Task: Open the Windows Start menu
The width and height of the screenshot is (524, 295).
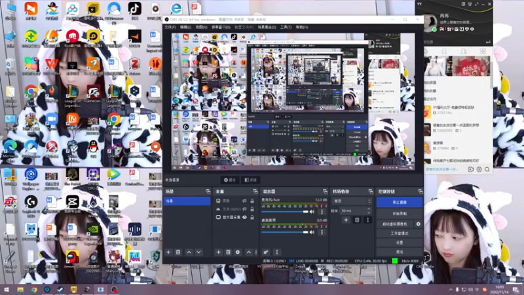Action: pyautogui.click(x=7, y=290)
